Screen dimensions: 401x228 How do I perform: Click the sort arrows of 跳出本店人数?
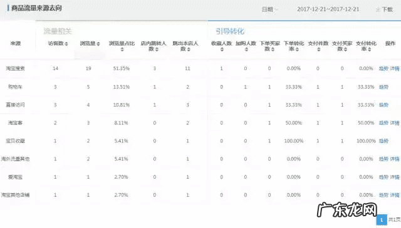[189, 49]
